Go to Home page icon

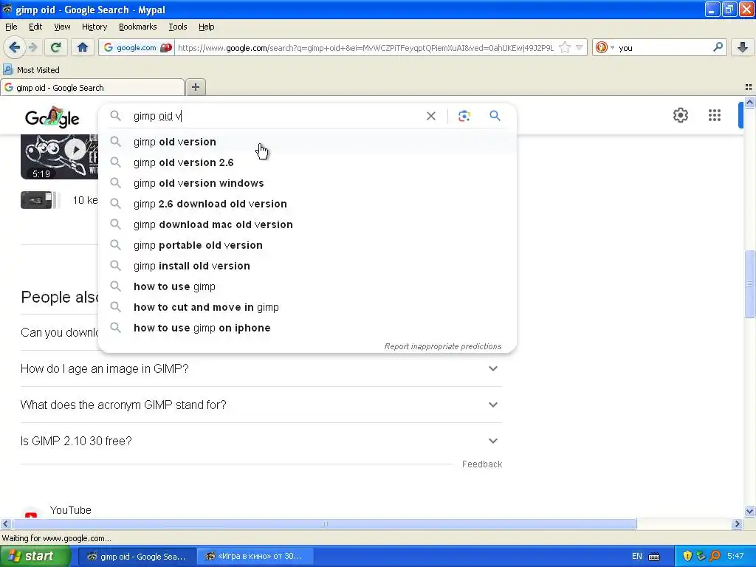pyautogui.click(x=83, y=47)
